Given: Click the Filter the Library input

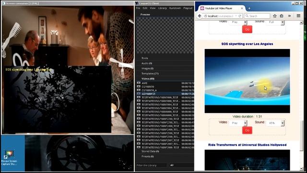Looking at the screenshot, I should click(x=151, y=165).
